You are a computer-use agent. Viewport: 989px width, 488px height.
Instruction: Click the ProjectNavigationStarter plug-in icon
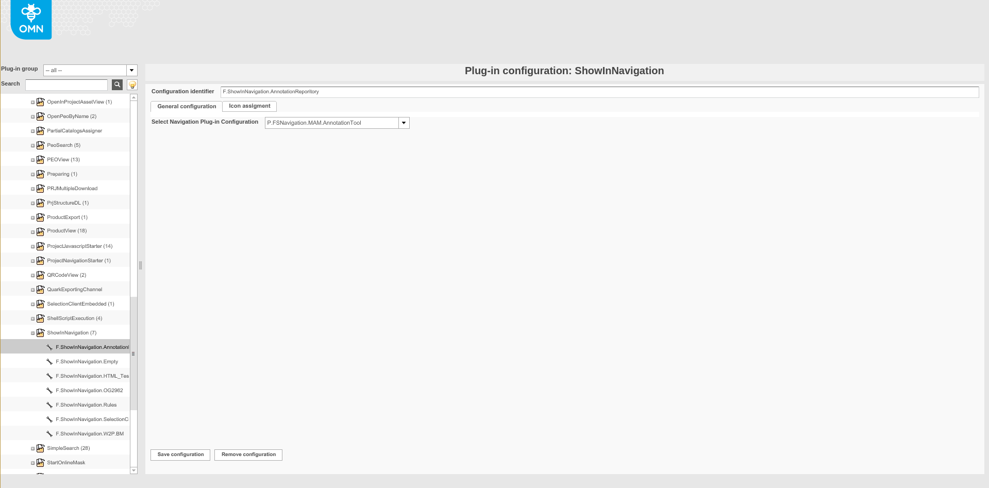[40, 261]
